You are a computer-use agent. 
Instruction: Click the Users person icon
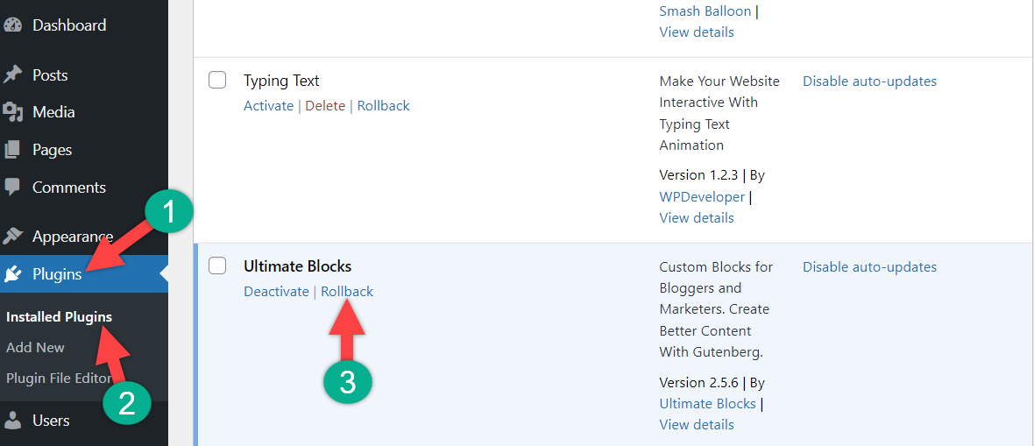(12, 421)
